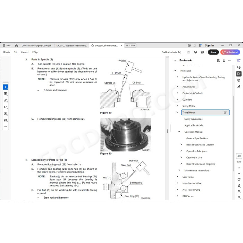Screen dimensions: 243x243
Task: Open the attachments paperclip icon
Action: [239, 87]
